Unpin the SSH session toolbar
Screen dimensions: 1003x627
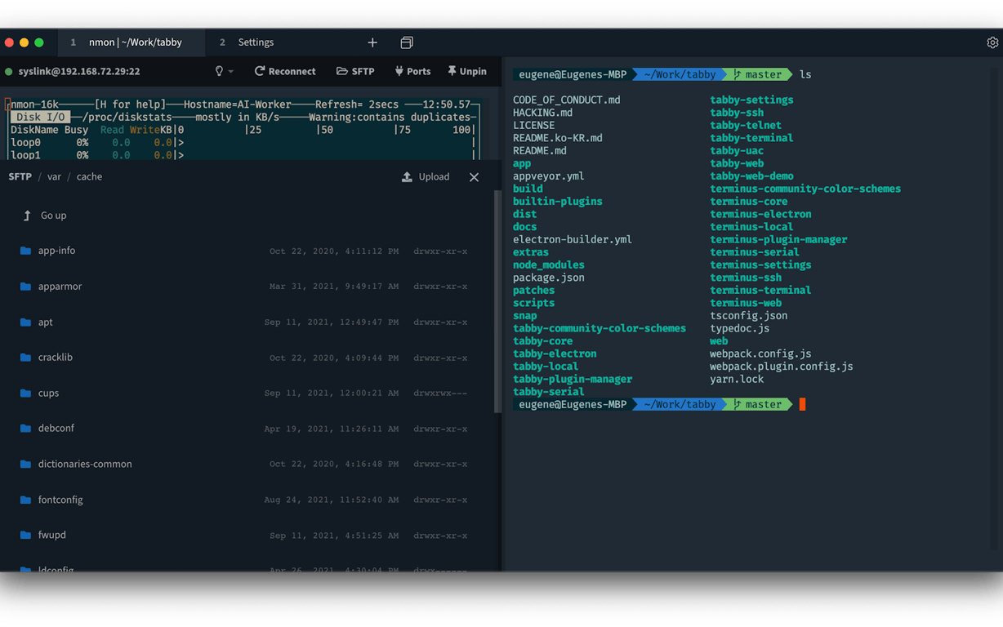tap(466, 72)
